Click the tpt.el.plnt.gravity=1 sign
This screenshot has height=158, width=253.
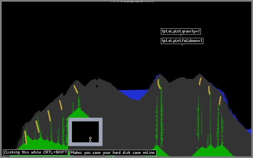[x=181, y=31]
